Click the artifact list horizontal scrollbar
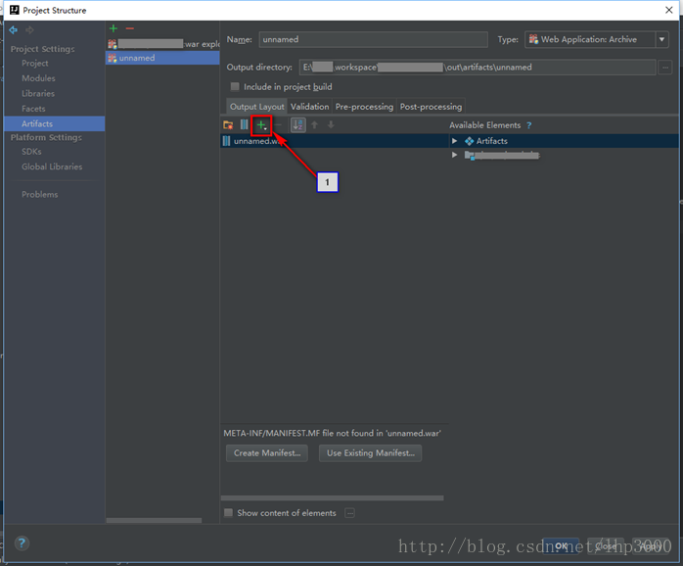This screenshot has height=566, width=683. click(154, 520)
